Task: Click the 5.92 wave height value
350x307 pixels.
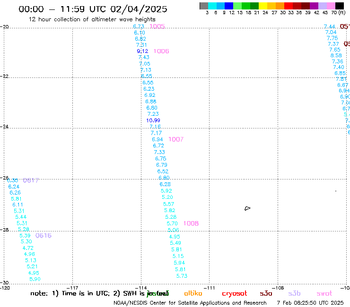Action: [x=166, y=191]
